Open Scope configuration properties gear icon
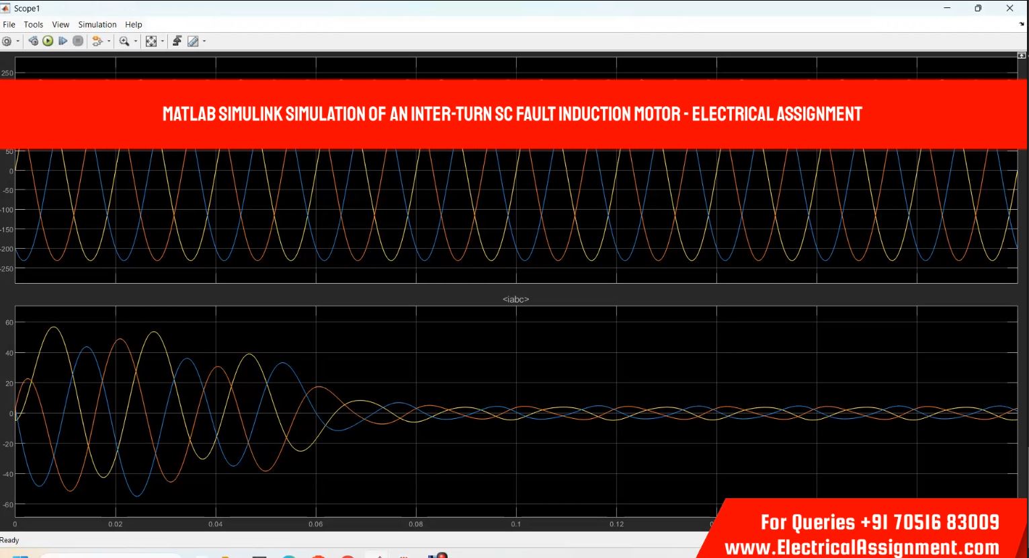Viewport: 1029px width, 558px height. click(x=7, y=41)
